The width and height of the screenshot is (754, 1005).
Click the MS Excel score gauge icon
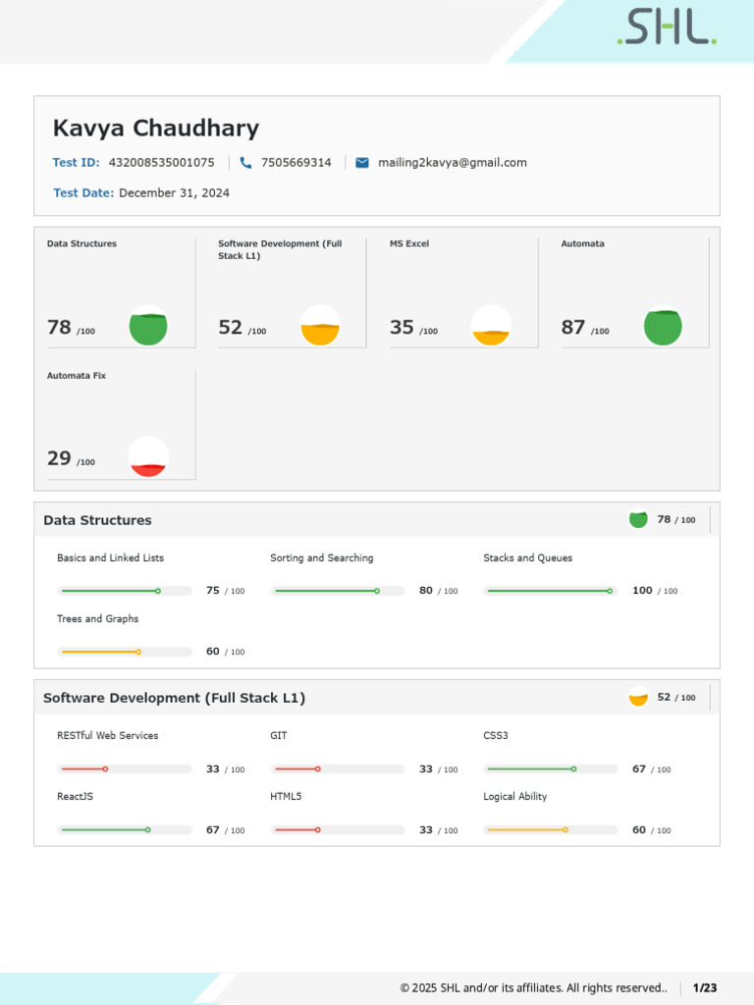(491, 326)
